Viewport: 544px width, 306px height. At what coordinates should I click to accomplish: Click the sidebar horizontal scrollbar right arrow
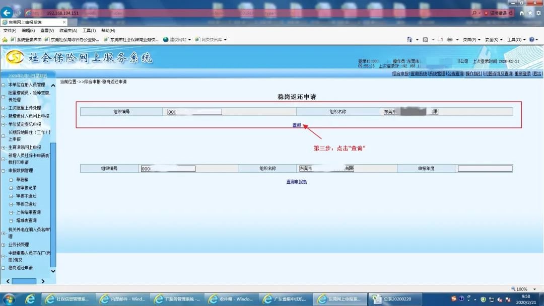coord(43,281)
